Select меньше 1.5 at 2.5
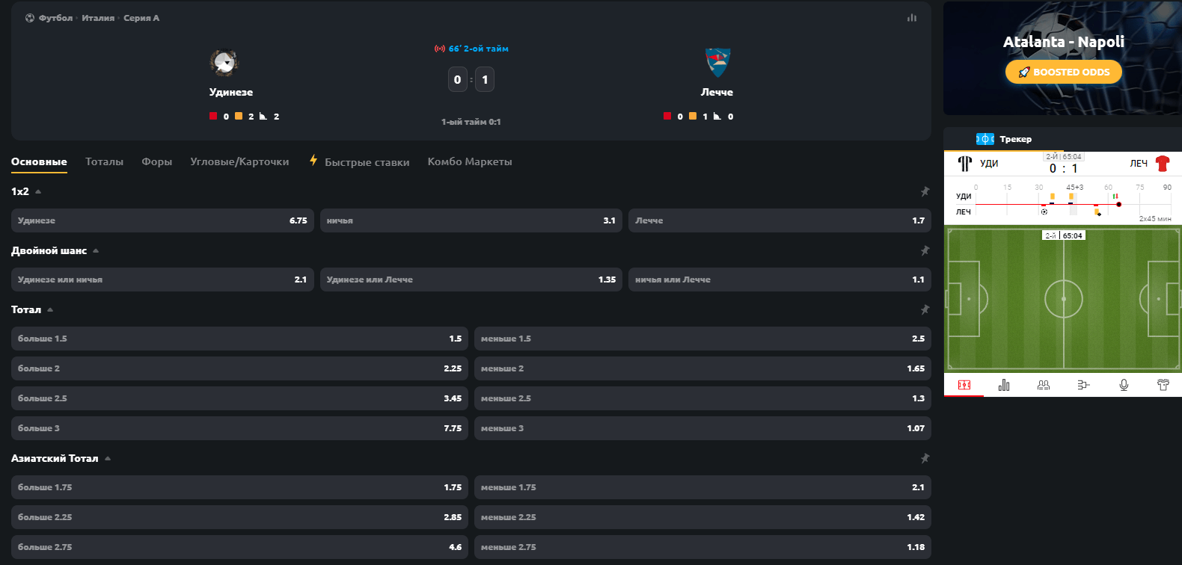The width and height of the screenshot is (1182, 565). pyautogui.click(x=702, y=339)
